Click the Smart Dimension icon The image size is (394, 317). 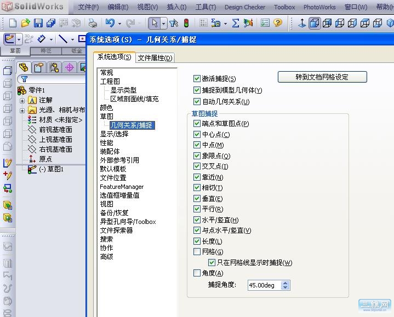pyautogui.click(x=42, y=39)
